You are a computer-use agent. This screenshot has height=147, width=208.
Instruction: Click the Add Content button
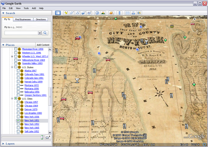click(x=43, y=45)
